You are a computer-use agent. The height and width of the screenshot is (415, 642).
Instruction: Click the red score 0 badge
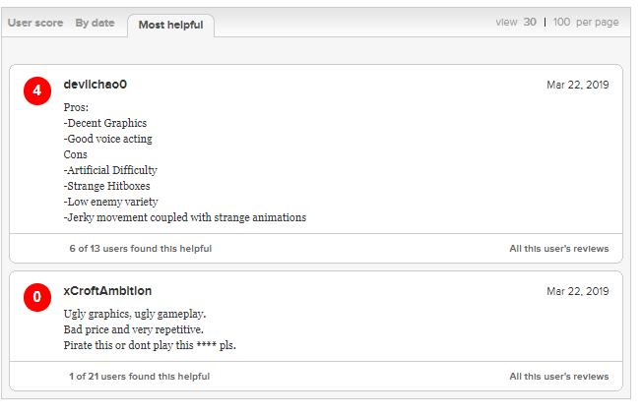click(x=37, y=297)
